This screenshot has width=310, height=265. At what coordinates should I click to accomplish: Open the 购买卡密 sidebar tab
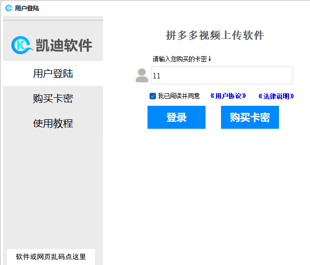(53, 98)
